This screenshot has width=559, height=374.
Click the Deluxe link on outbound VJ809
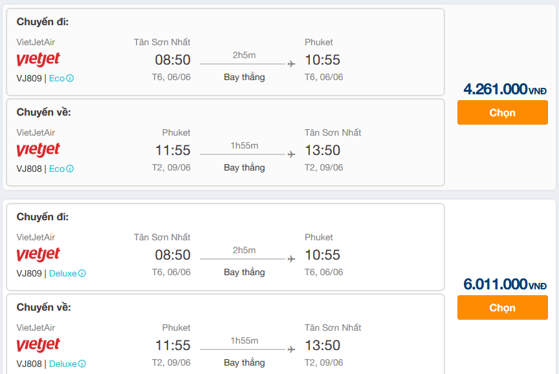click(63, 273)
